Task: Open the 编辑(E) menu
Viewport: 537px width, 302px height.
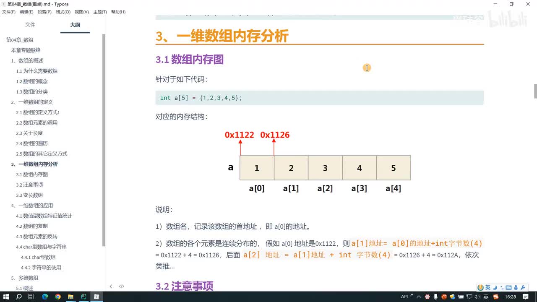Action: click(26, 12)
